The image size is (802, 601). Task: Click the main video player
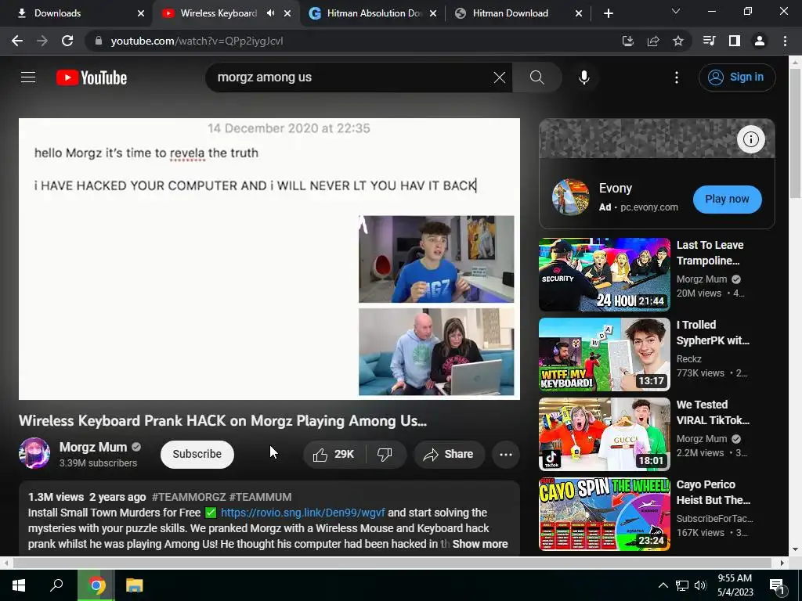click(x=269, y=259)
